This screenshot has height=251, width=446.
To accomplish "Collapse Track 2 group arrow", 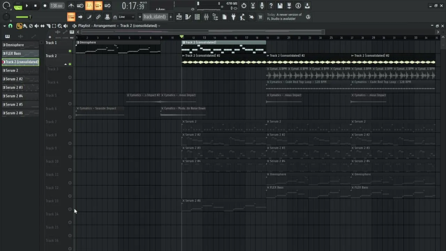I will (66, 64).
